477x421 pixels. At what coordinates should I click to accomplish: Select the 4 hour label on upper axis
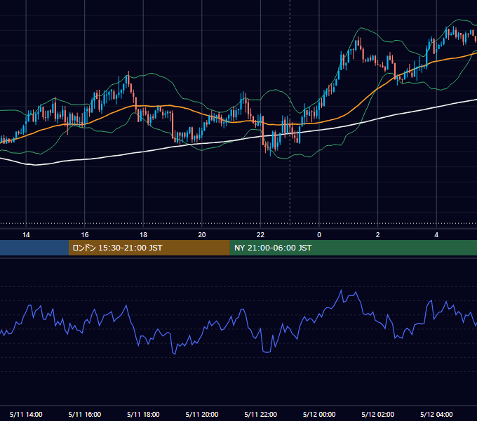tap(436, 235)
